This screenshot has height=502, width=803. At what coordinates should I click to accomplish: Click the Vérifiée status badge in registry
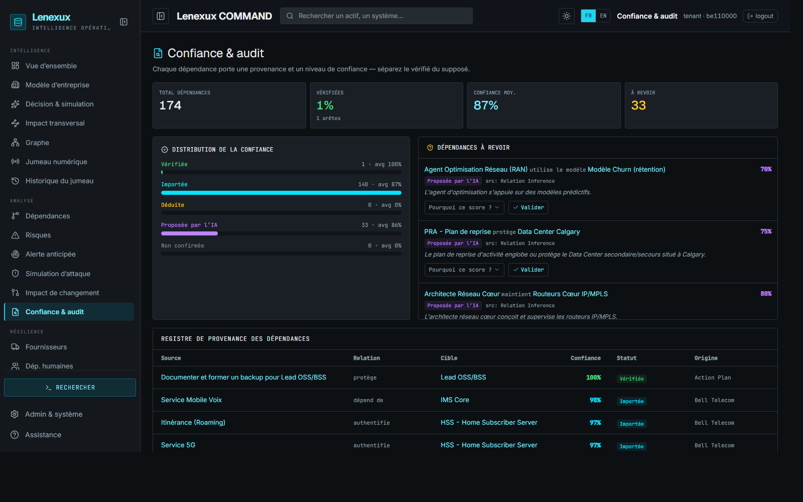[631, 379]
